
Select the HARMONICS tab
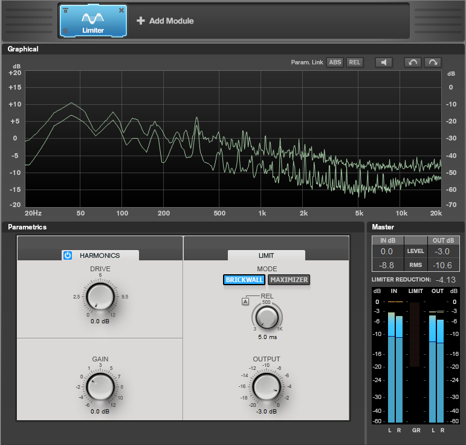coord(100,255)
